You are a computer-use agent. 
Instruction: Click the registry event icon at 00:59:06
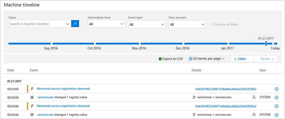[32, 115]
